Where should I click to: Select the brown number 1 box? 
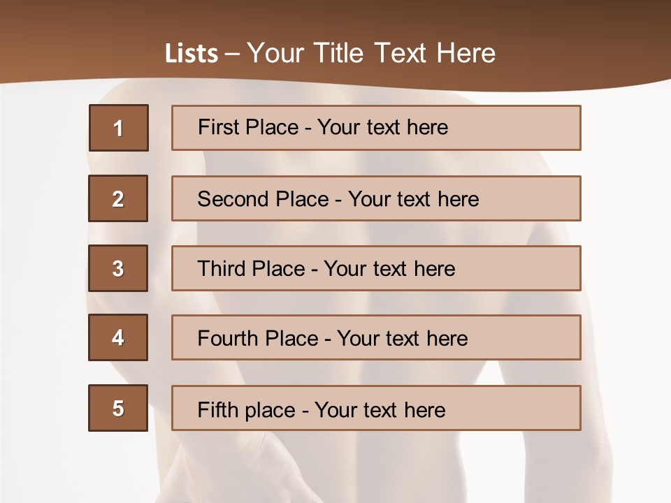118,128
